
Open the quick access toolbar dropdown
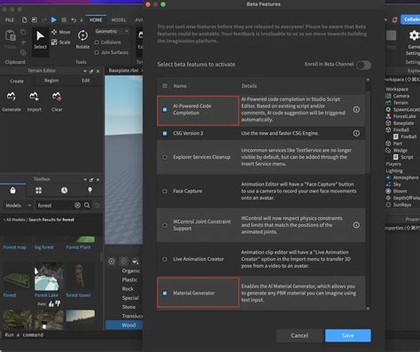click(x=82, y=20)
